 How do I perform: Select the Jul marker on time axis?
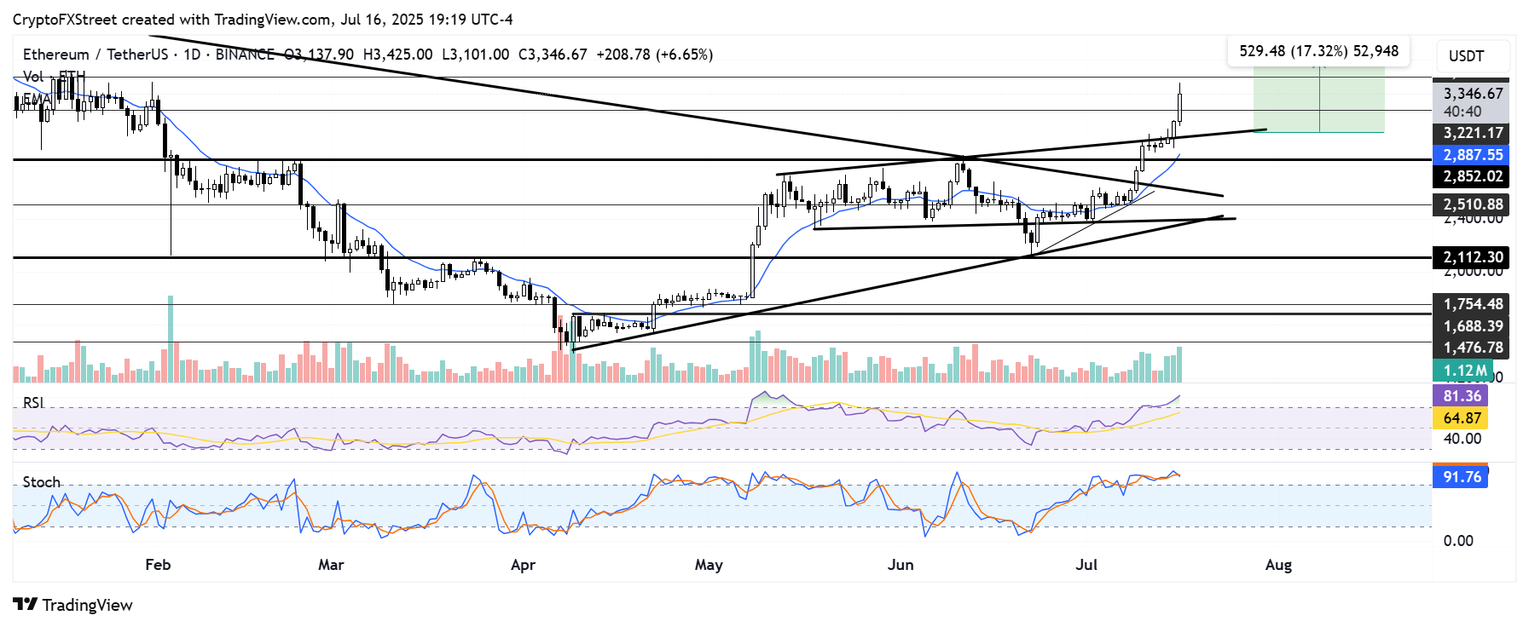click(1086, 565)
